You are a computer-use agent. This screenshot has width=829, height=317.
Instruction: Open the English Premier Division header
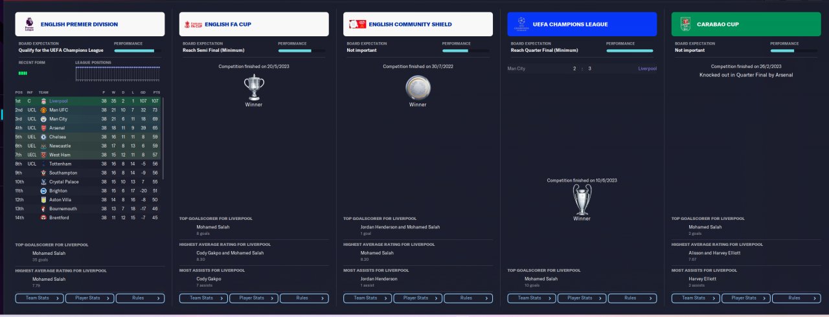[89, 24]
